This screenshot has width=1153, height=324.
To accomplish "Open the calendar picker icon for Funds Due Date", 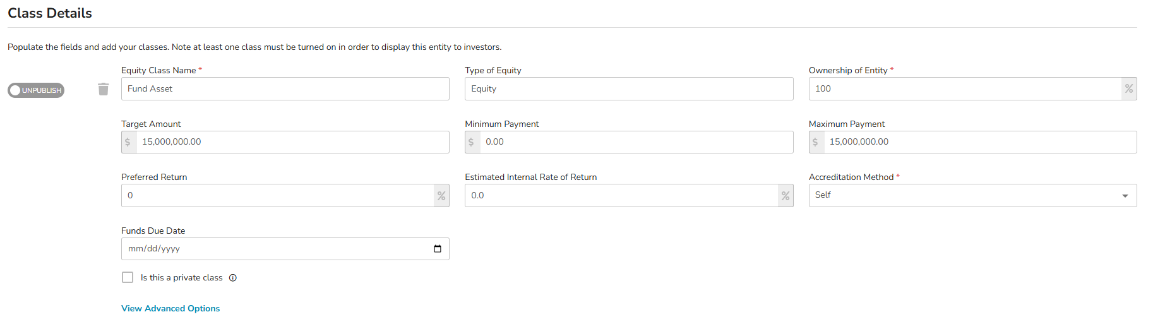I will (x=438, y=249).
